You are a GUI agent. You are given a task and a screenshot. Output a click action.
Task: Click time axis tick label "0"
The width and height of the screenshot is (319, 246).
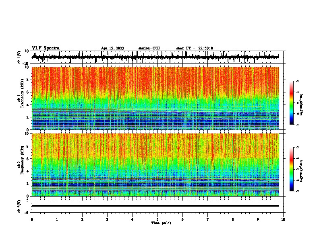(32, 219)
